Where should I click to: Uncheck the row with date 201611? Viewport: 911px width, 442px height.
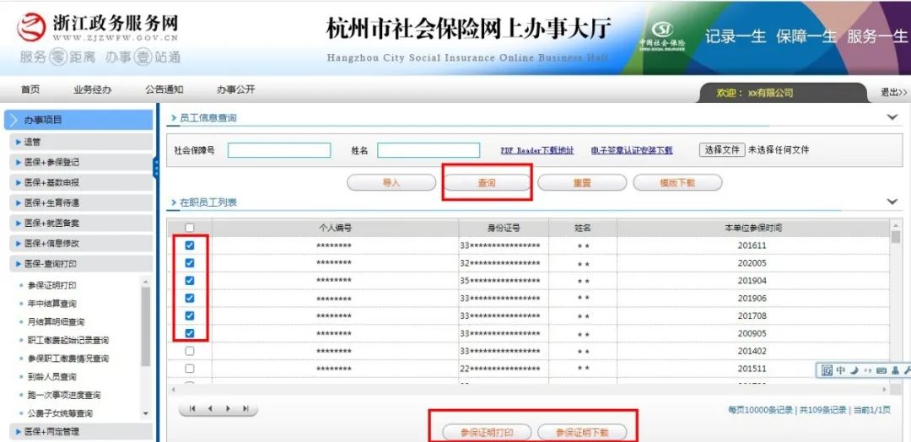click(x=190, y=245)
